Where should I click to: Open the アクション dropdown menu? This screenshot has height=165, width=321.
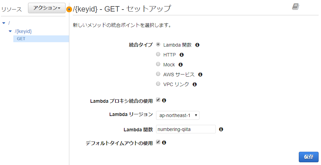tap(47, 8)
